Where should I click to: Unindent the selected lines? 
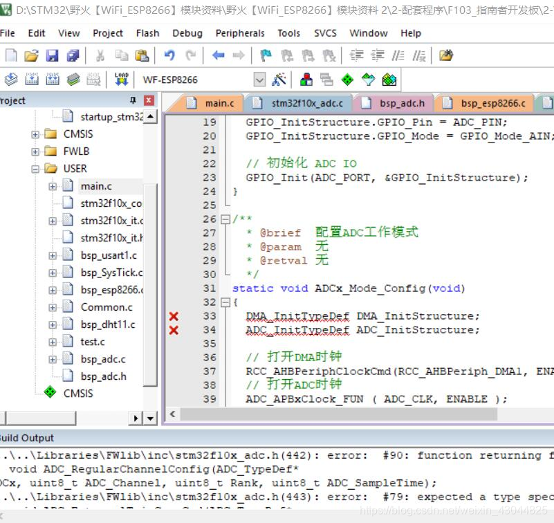coord(378,55)
